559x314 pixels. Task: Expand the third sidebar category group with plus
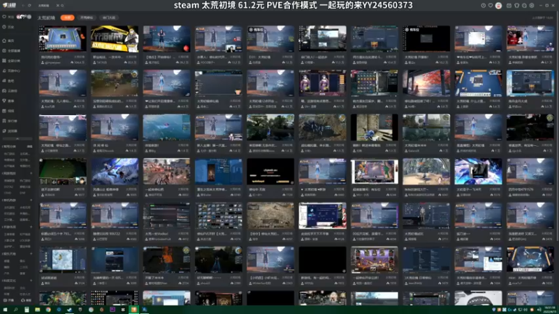point(31,200)
